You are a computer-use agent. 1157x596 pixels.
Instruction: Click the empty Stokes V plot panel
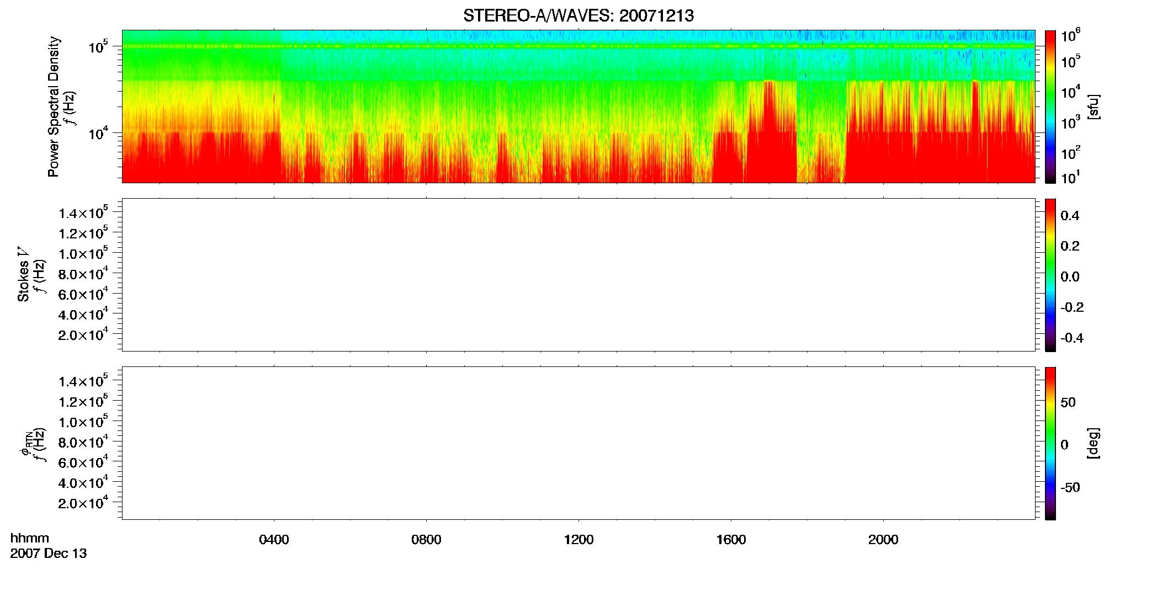click(x=578, y=275)
